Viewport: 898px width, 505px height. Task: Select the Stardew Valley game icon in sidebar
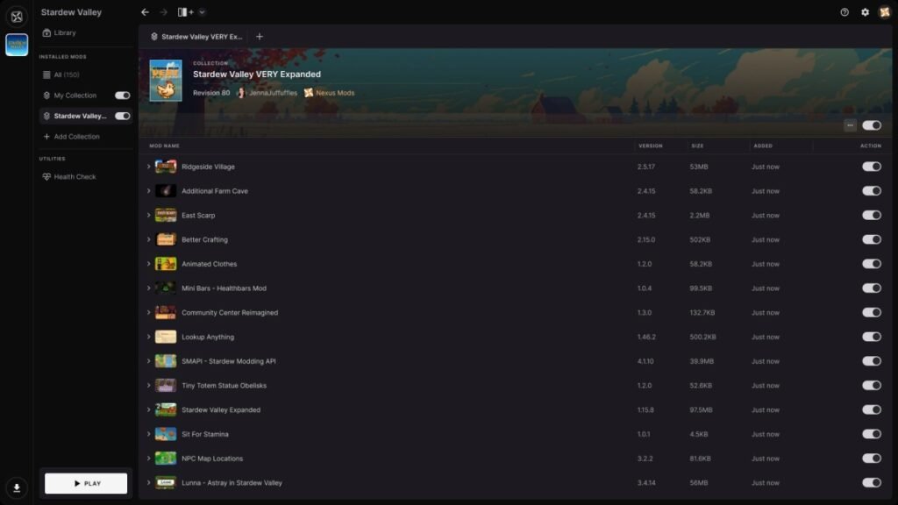click(17, 45)
